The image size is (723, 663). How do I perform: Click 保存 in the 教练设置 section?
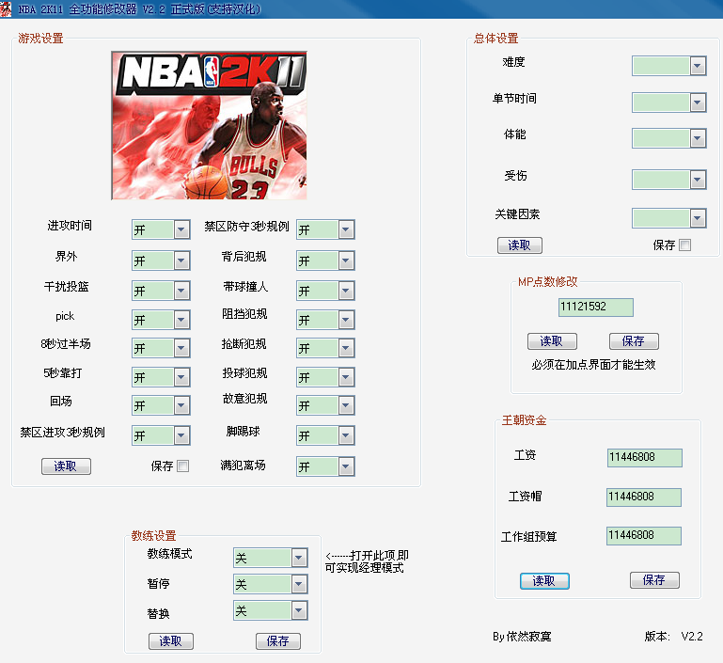pos(278,641)
